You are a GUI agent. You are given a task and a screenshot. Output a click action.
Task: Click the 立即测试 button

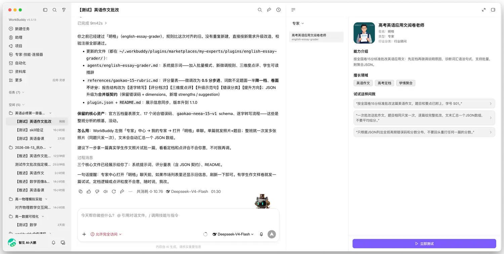pyautogui.click(x=424, y=244)
